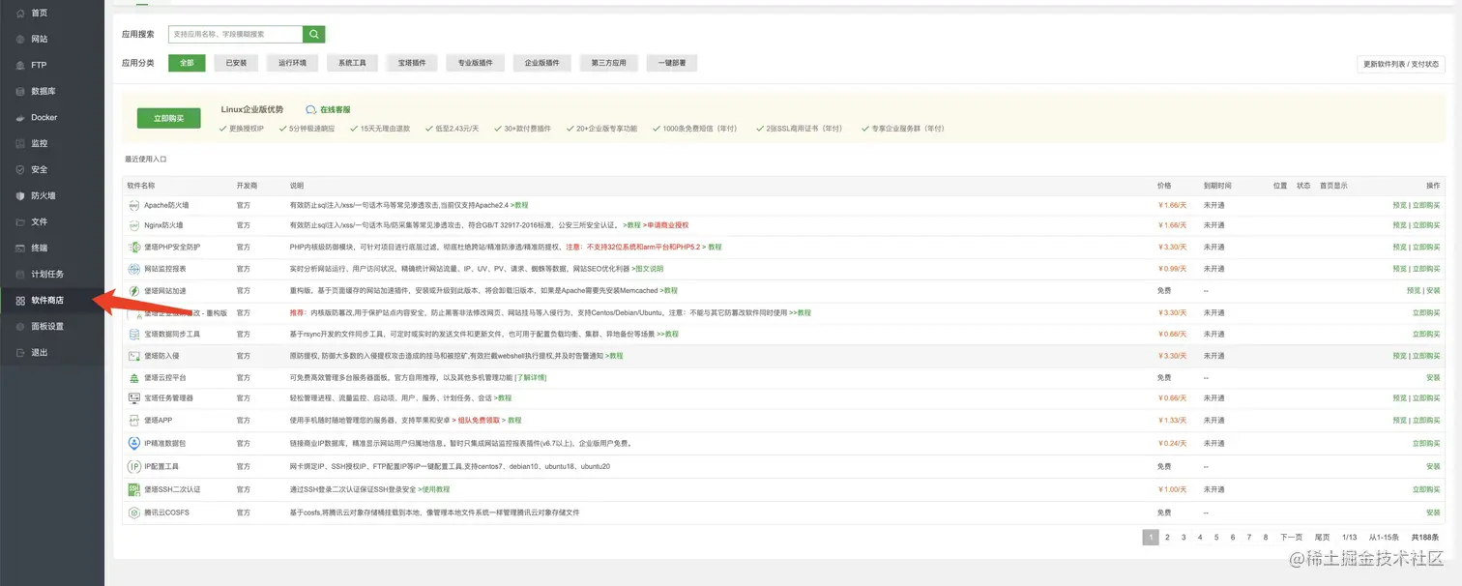Go to page 2 in pagination

coord(1167,537)
